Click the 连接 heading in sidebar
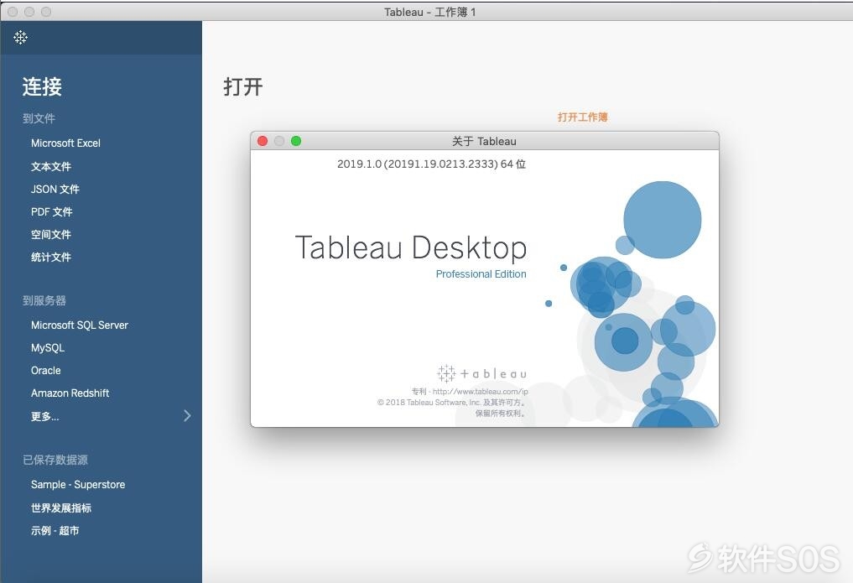The image size is (853, 583). point(43,87)
